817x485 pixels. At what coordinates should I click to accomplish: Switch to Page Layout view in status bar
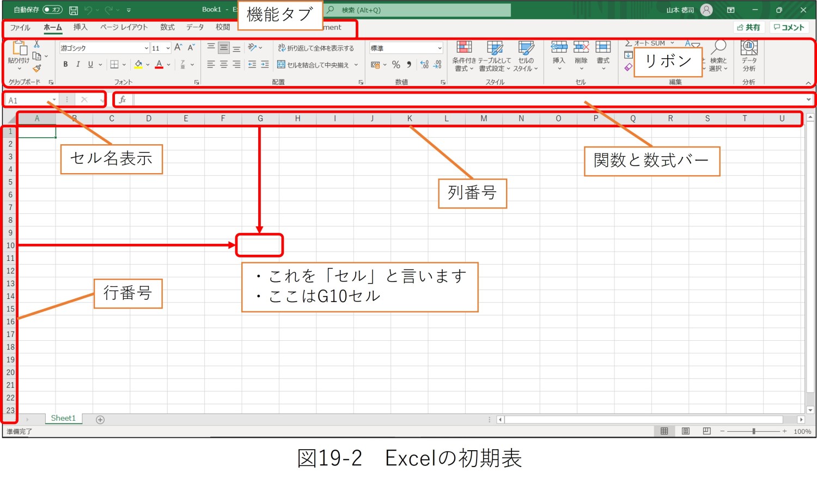(686, 431)
